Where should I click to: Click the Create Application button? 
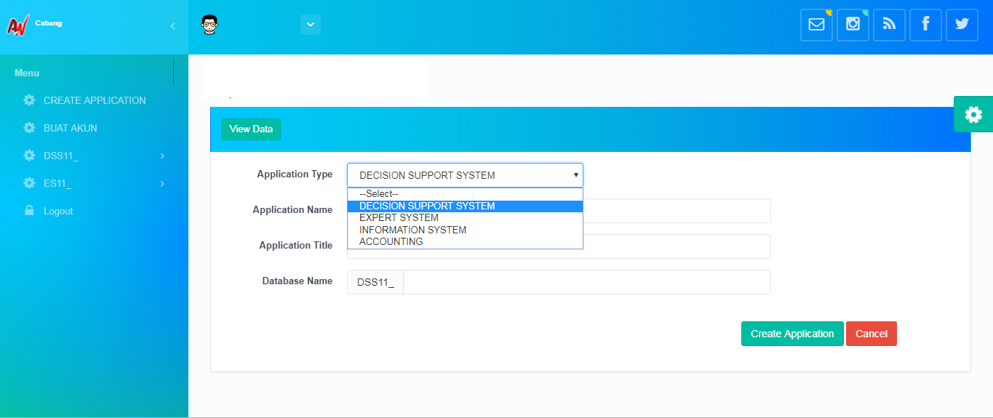click(x=792, y=334)
